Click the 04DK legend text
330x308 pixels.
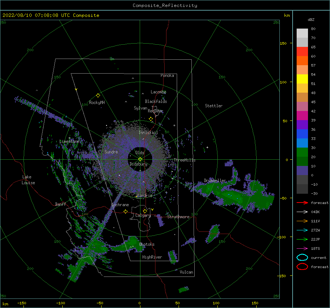click(315, 212)
